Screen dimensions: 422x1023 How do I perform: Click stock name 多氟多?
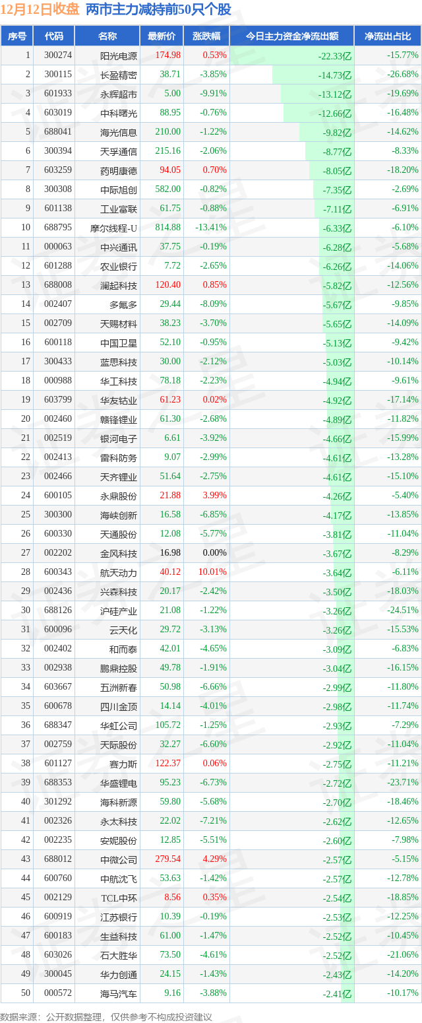[x=123, y=304]
